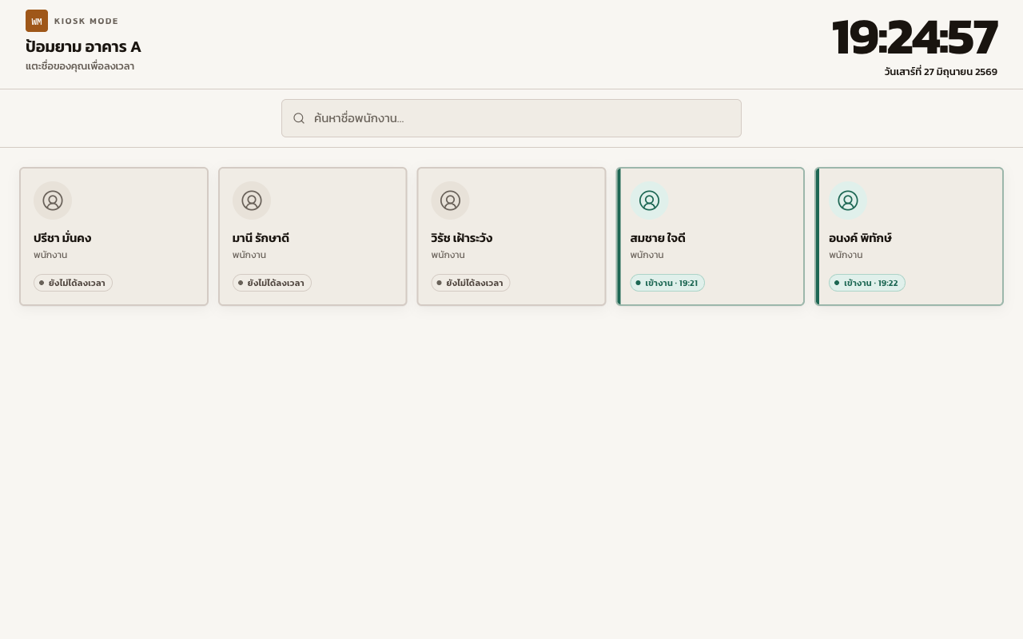Select green avatar icon of สมชาย ใจดี
This screenshot has height=639, width=1023.
coord(649,200)
